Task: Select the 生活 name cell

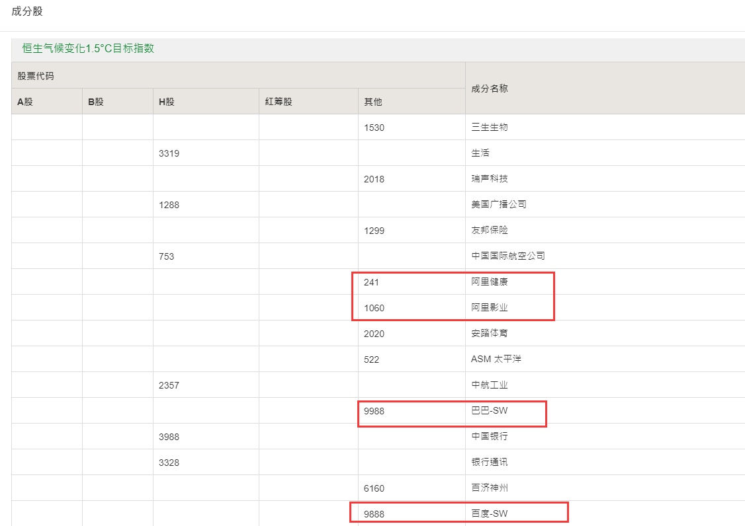Action: click(x=480, y=153)
